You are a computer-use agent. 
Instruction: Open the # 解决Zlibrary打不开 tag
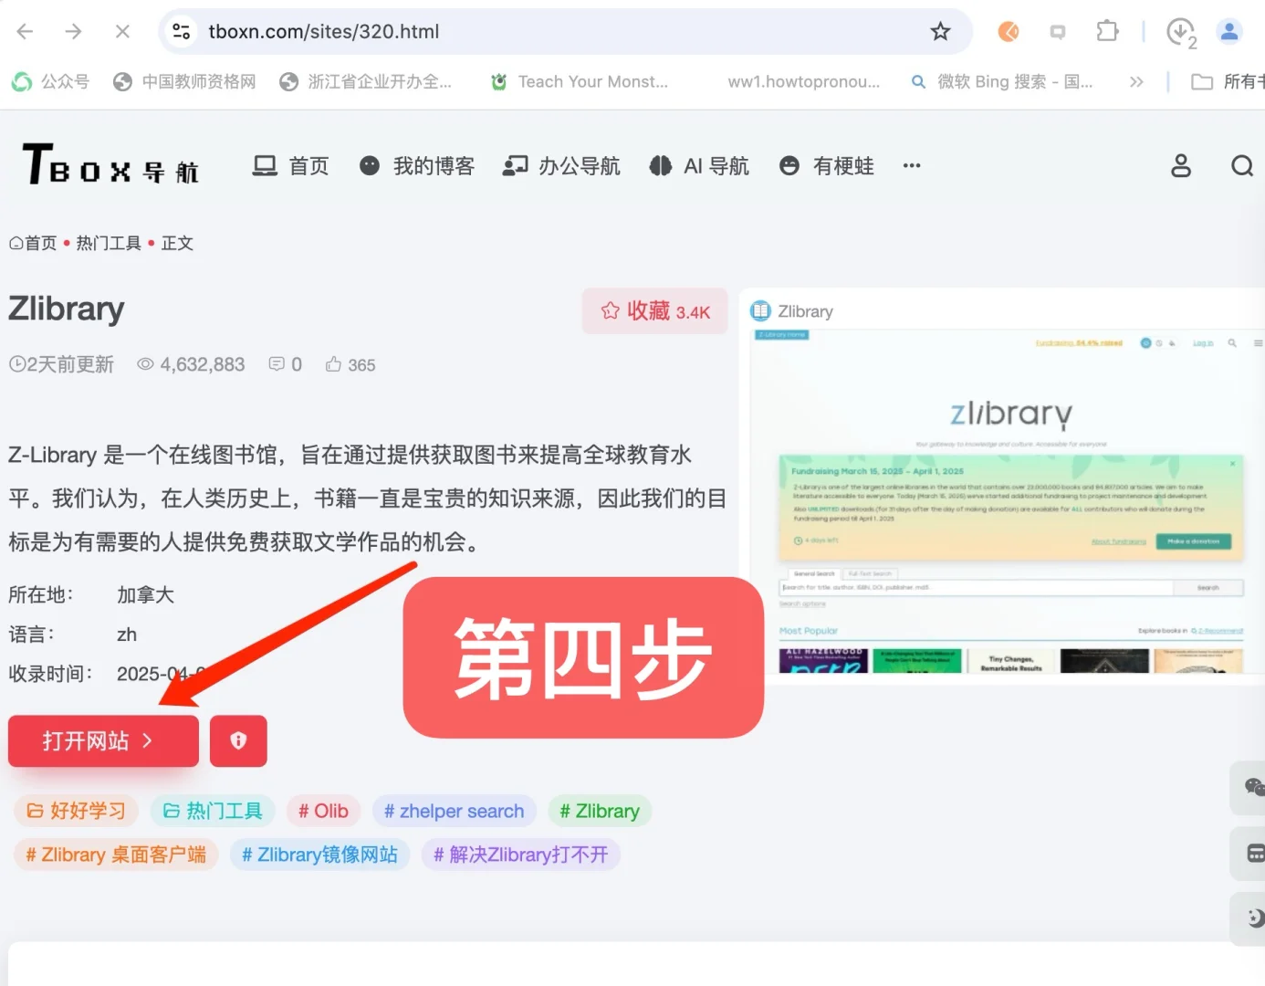click(x=520, y=855)
